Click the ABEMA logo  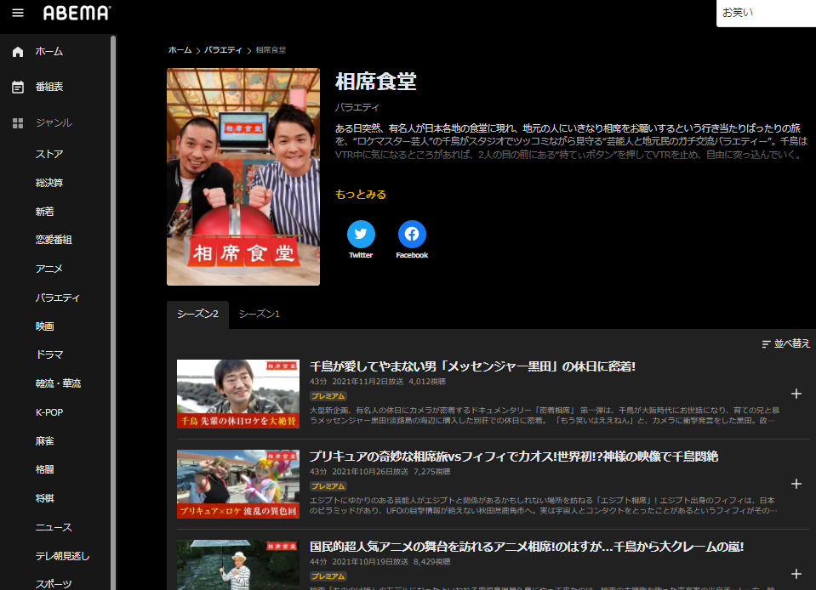click(77, 13)
